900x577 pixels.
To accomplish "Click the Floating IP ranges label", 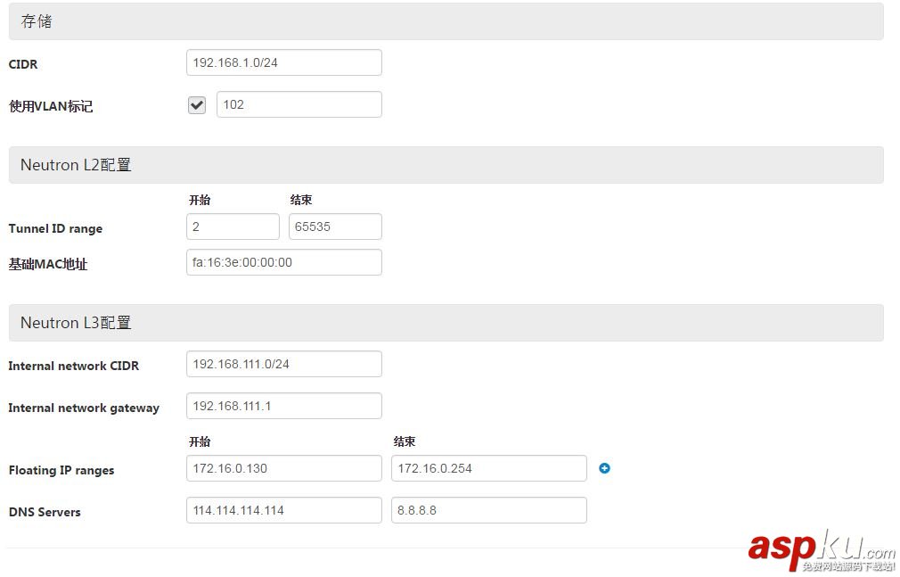I will [61, 470].
